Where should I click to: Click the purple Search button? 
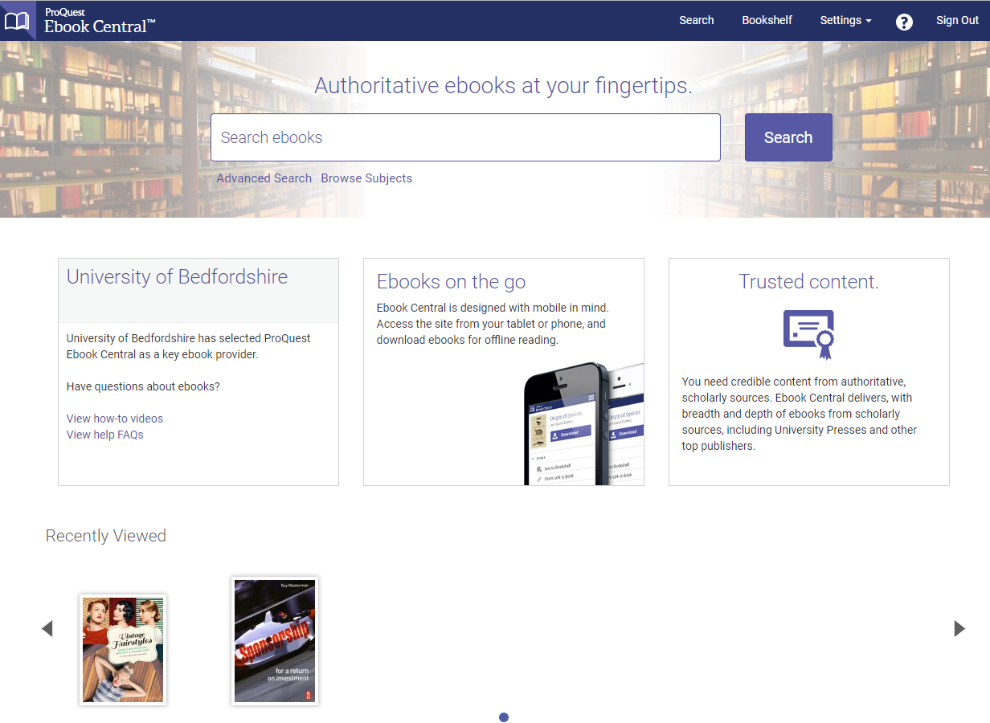(788, 137)
